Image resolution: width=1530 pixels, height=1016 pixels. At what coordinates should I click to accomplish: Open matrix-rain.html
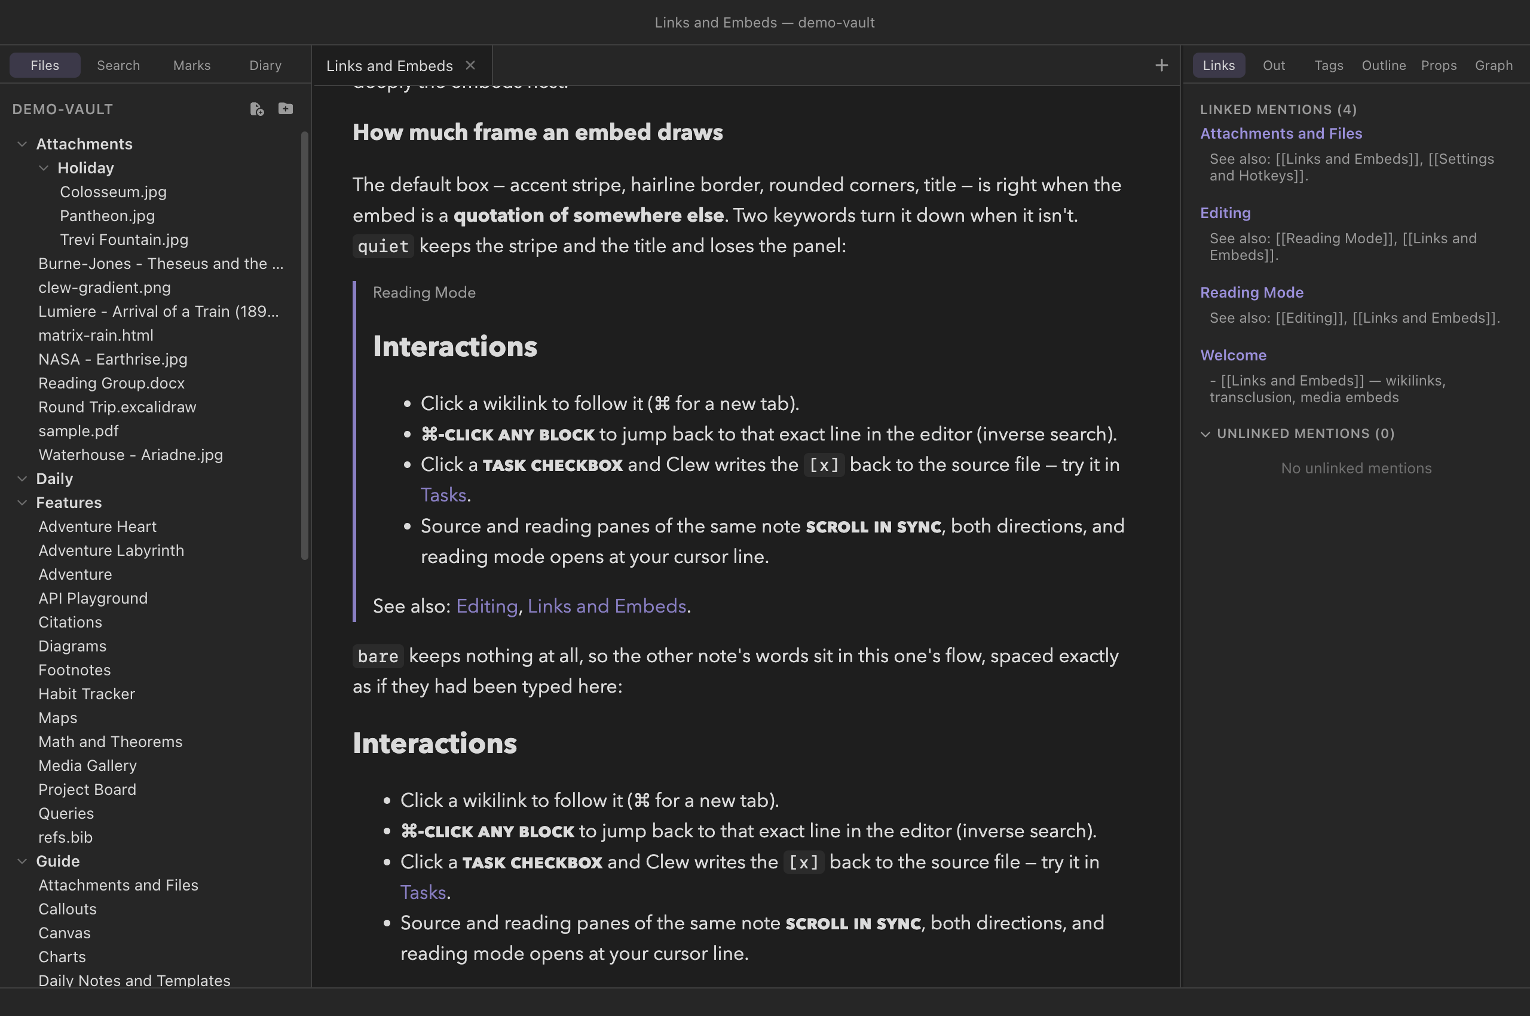click(x=96, y=336)
